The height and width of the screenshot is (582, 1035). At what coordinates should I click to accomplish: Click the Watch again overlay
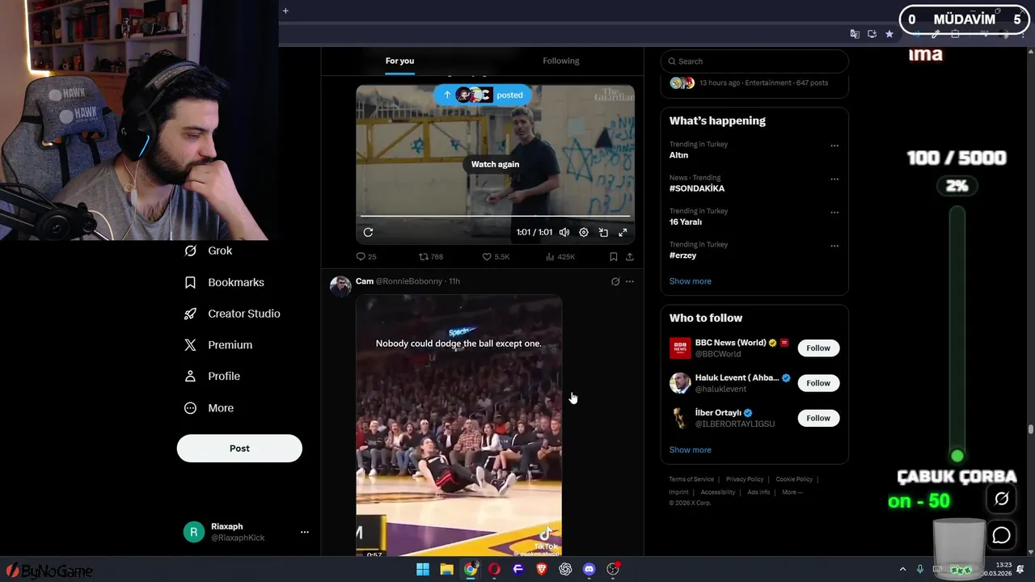tap(495, 164)
